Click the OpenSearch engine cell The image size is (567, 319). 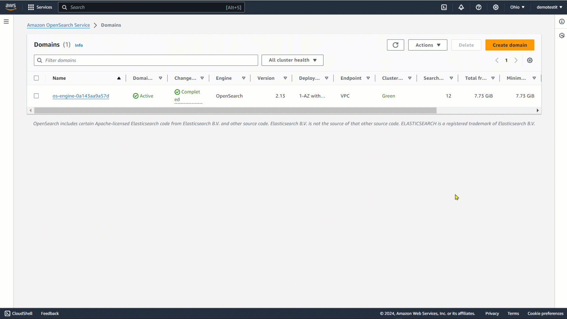click(x=229, y=96)
